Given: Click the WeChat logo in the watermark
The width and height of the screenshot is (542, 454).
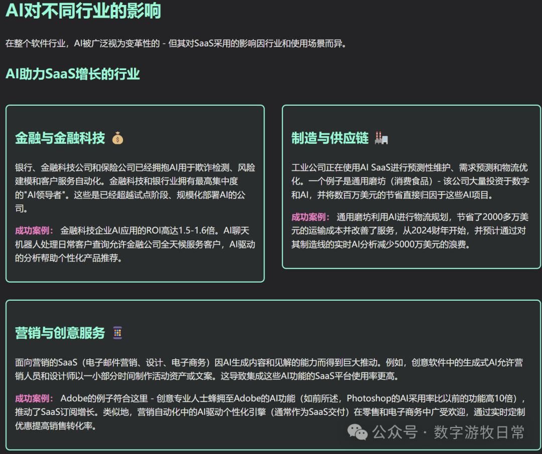Looking at the screenshot, I should (358, 431).
